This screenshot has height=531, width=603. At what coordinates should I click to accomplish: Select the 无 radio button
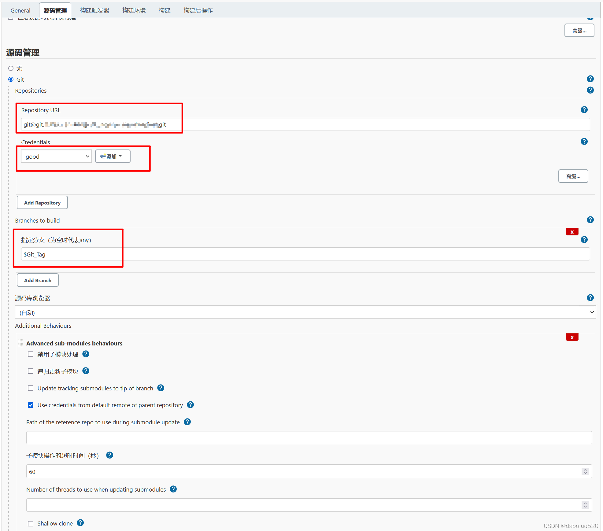click(x=11, y=68)
